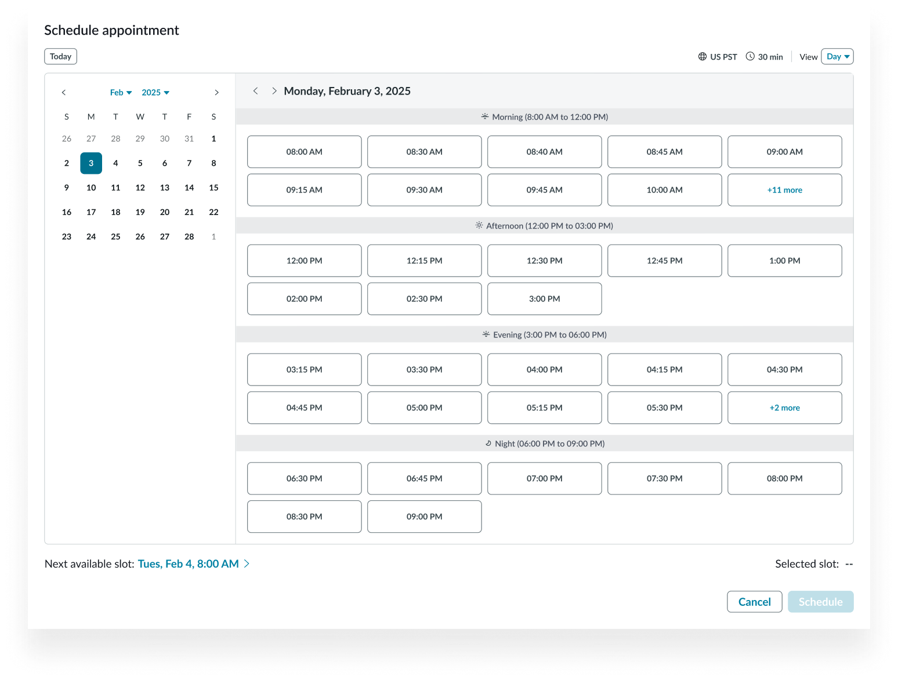Go back a day with the left chevron
Viewport: 898px width, 680px height.
coord(256,90)
